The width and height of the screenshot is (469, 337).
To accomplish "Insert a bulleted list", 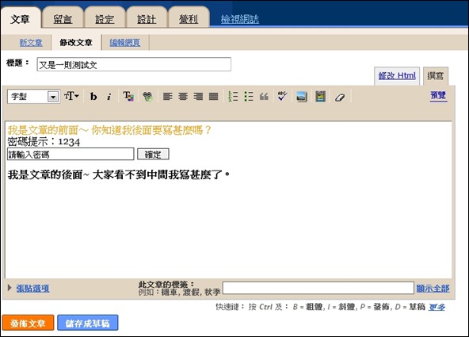I will 249,97.
